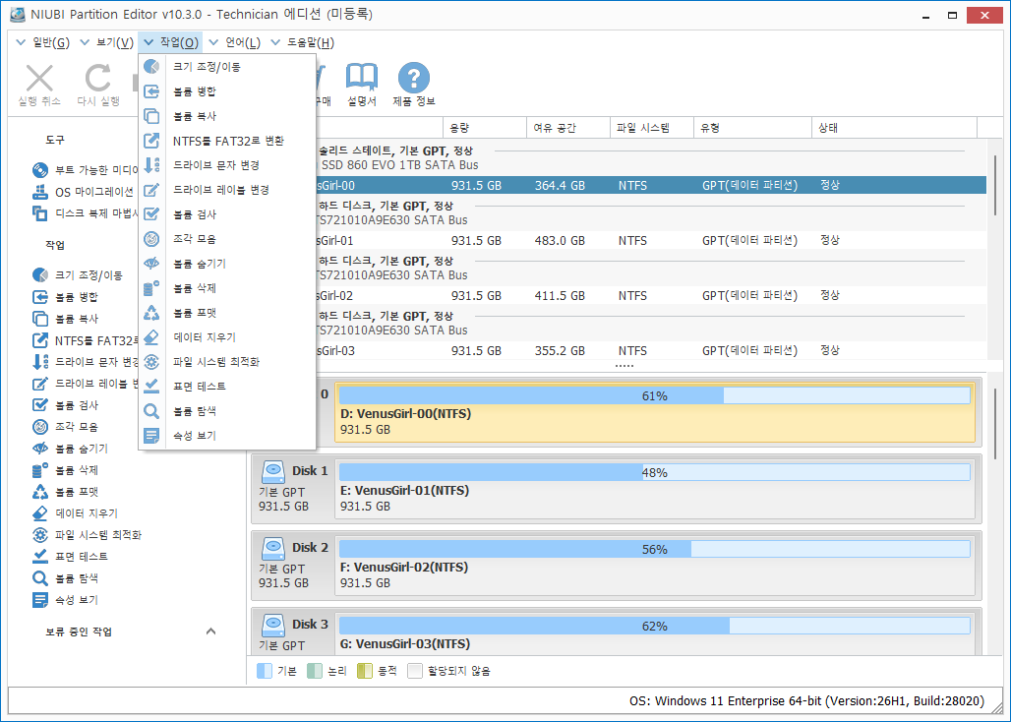Click the Disk 2 drive icon

tap(273, 549)
